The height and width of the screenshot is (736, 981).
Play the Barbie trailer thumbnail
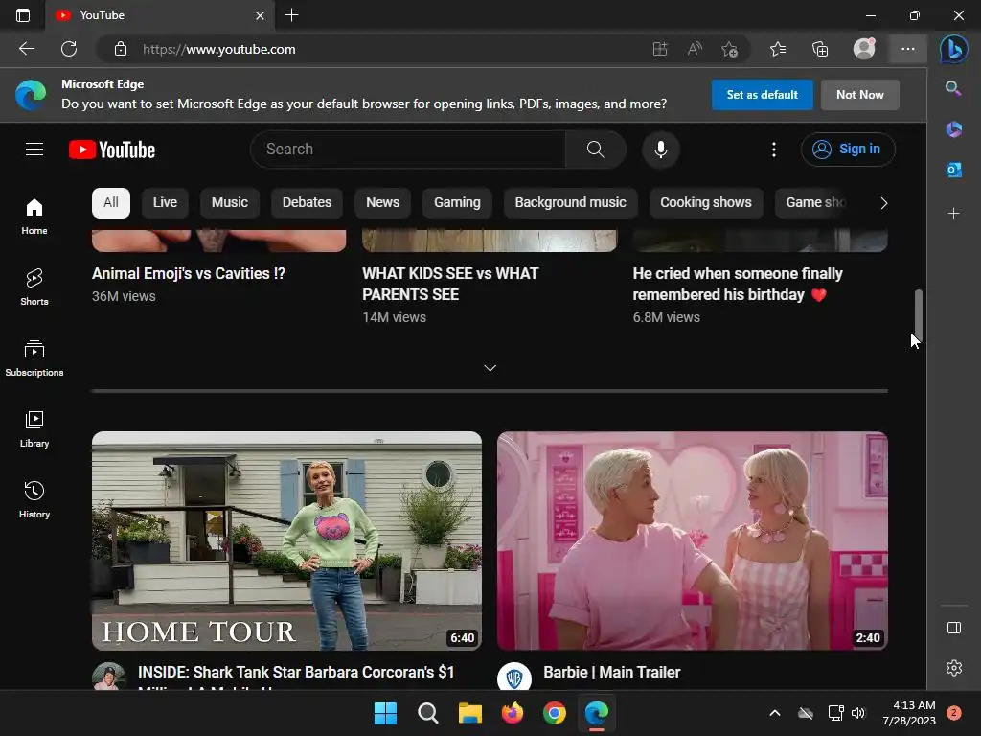[692, 540]
